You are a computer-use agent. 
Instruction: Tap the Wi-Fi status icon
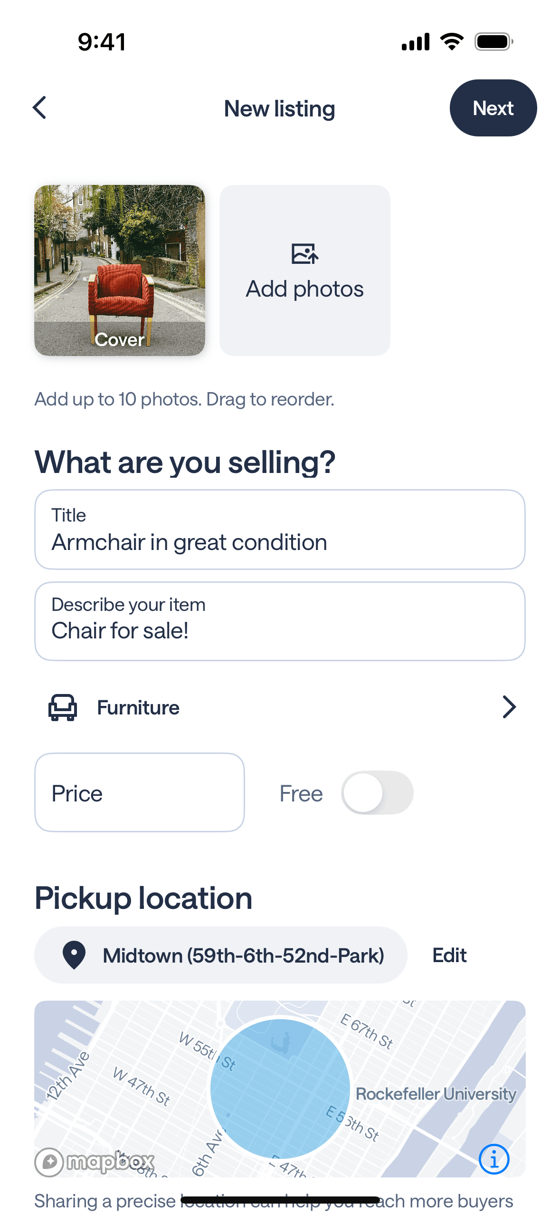tap(452, 42)
